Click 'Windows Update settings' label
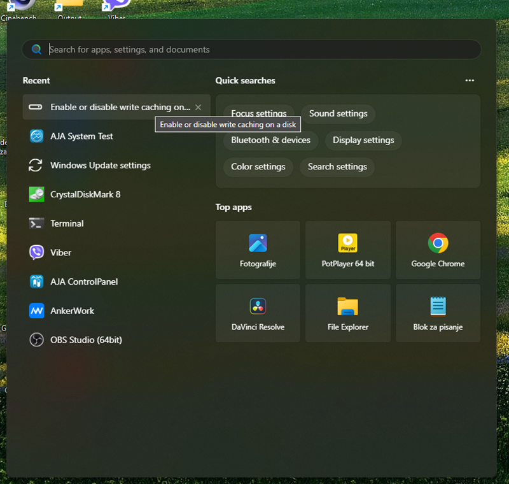This screenshot has width=509, height=484. [101, 166]
